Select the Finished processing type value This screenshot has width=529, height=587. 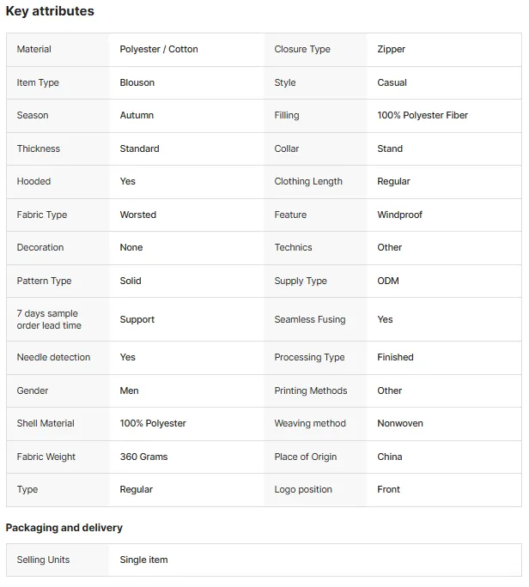pos(395,357)
